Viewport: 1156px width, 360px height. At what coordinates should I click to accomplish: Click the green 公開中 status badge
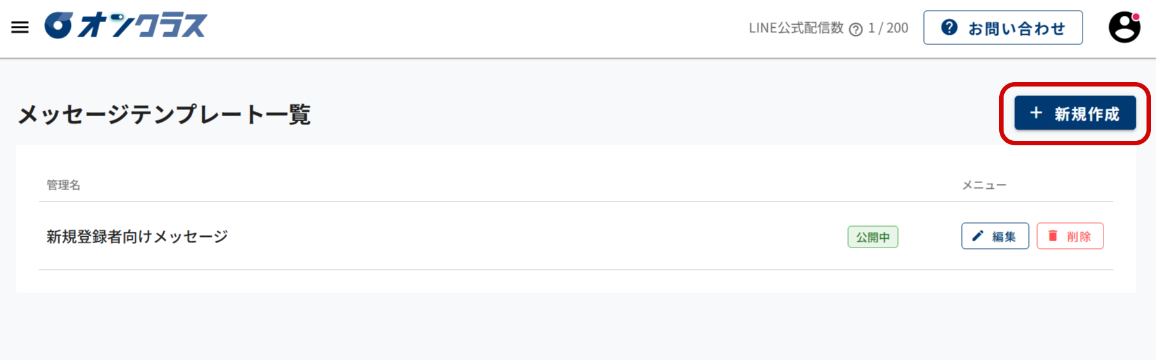pos(873,237)
